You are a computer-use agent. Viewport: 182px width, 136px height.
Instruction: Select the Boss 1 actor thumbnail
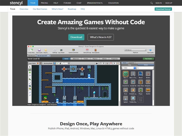[x=126, y=74]
